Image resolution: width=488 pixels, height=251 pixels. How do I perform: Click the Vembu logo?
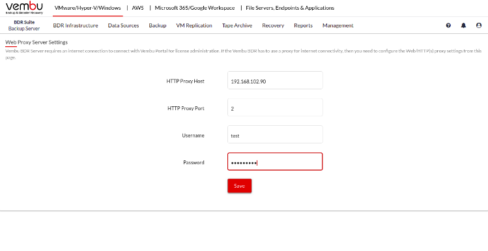[x=24, y=8]
